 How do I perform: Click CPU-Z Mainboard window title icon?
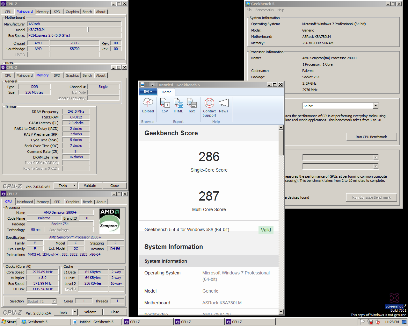pos(3,4)
